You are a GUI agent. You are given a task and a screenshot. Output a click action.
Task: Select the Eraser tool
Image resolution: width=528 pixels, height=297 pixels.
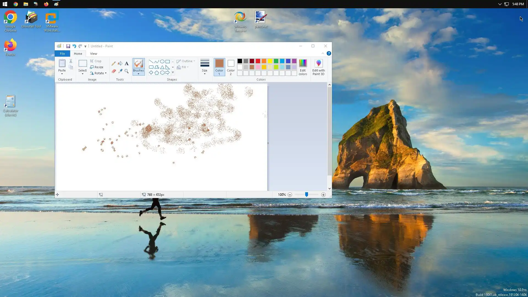114,71
